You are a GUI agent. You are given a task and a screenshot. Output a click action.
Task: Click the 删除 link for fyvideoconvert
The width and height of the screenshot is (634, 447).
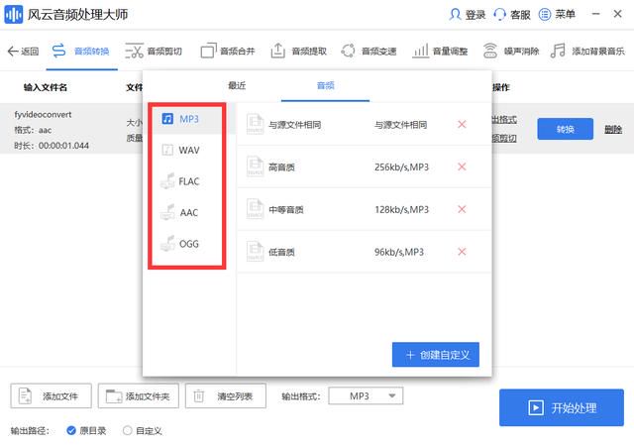[613, 130]
